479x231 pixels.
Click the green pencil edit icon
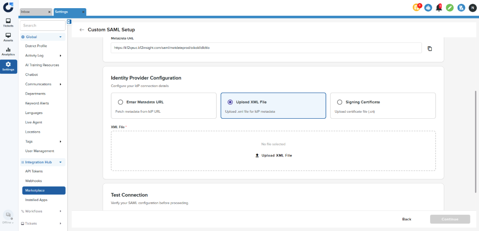coord(450,7)
